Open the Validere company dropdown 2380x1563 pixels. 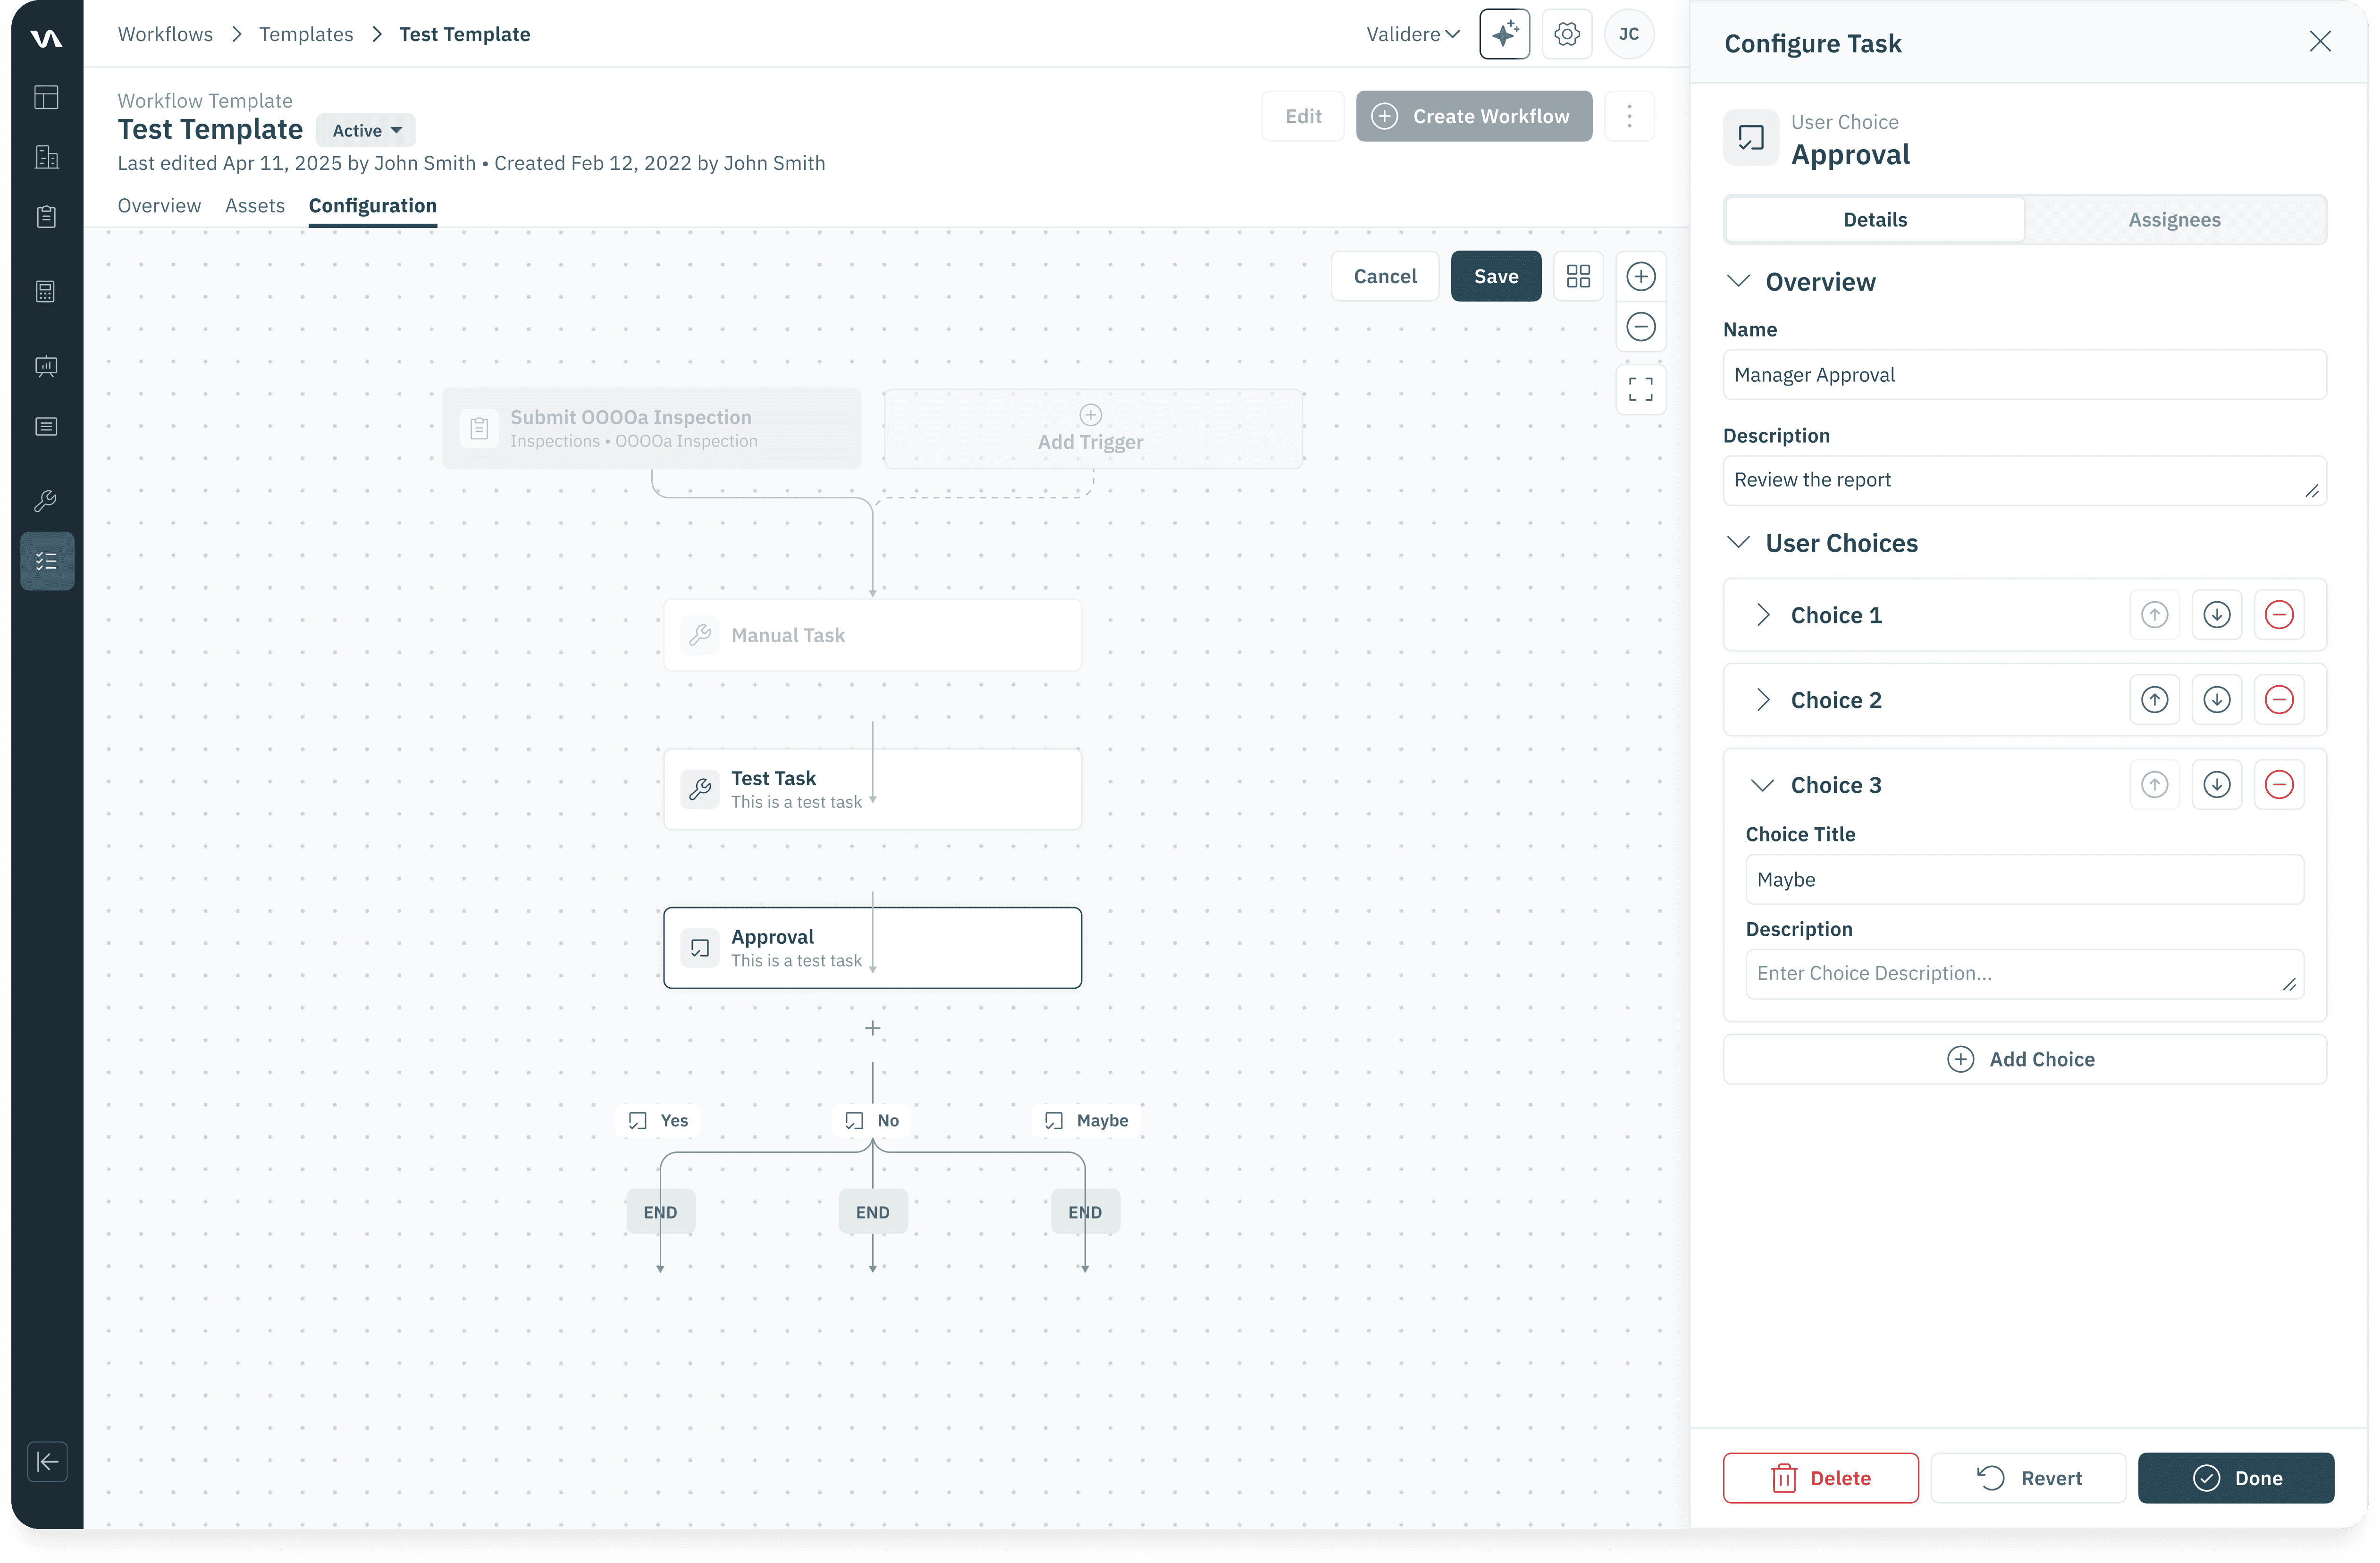click(x=1412, y=34)
